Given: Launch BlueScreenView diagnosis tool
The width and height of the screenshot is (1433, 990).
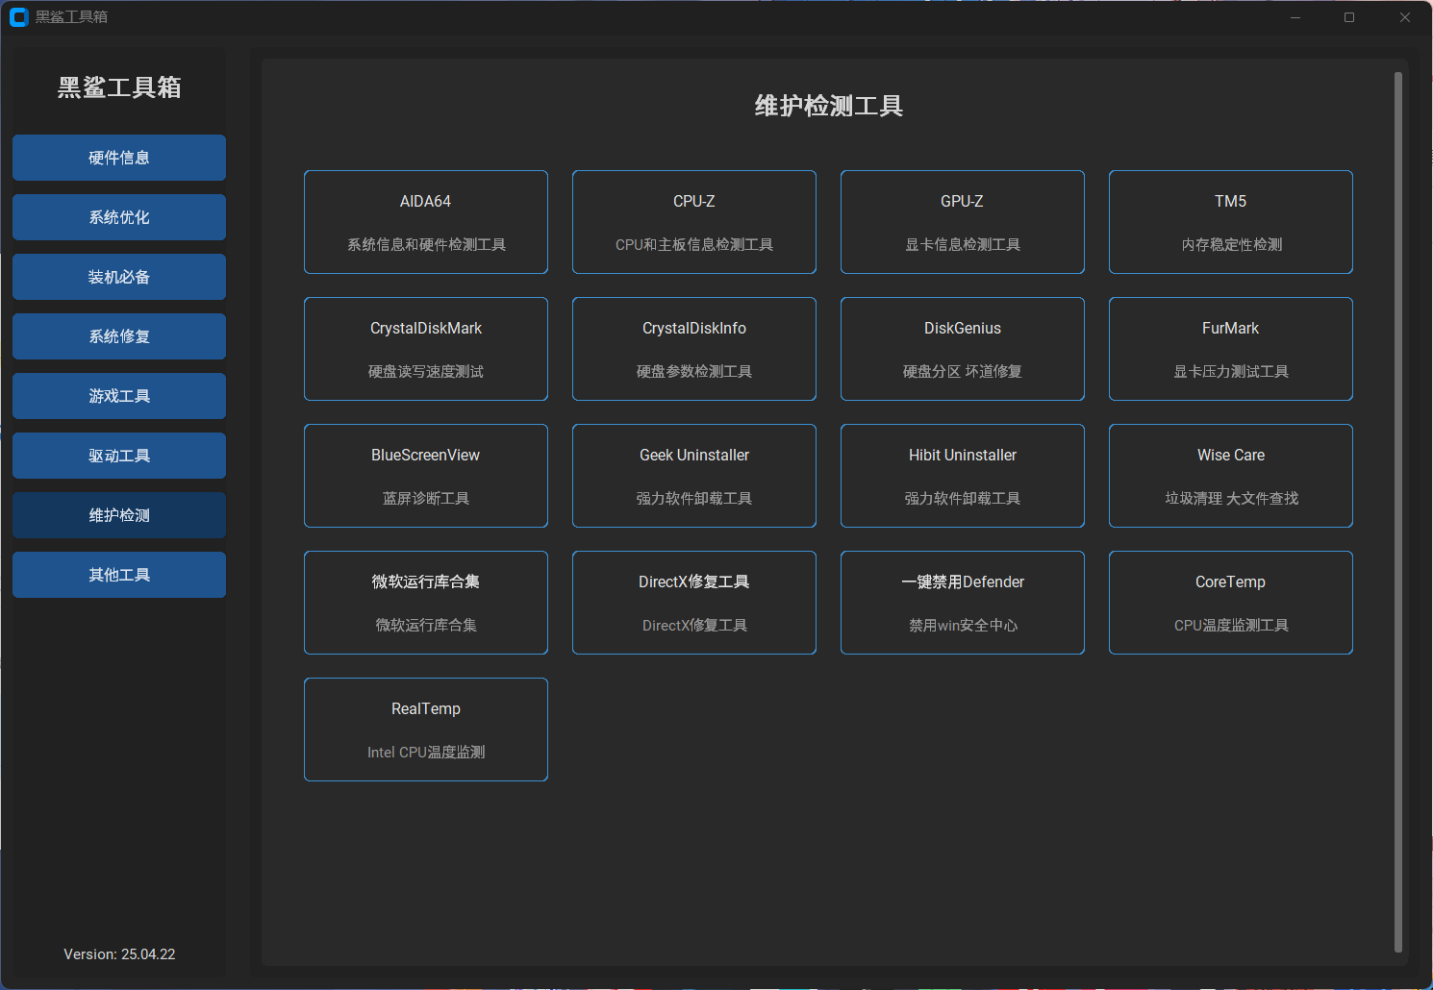Looking at the screenshot, I should click(426, 476).
